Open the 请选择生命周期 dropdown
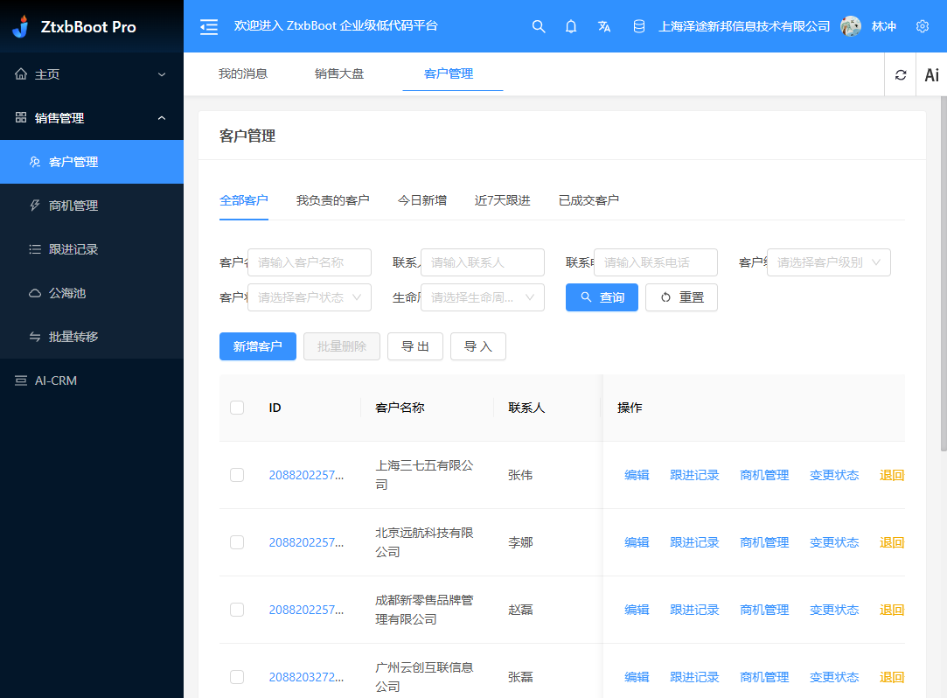Viewport: 947px width, 698px height. click(483, 297)
